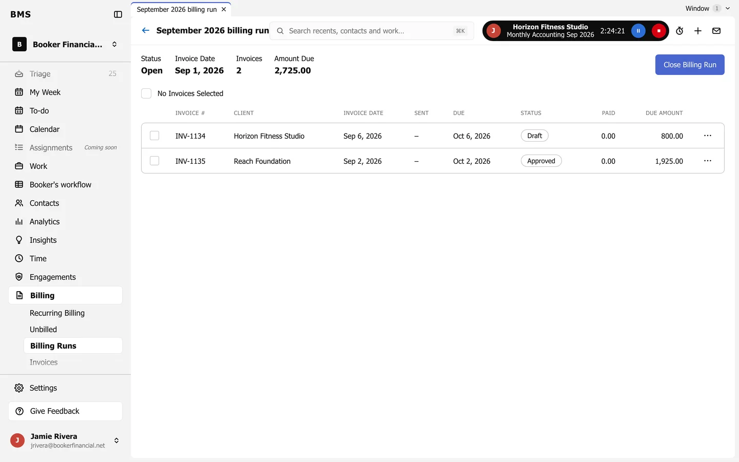
Task: Open Reach Foundation client link
Action: 262,161
